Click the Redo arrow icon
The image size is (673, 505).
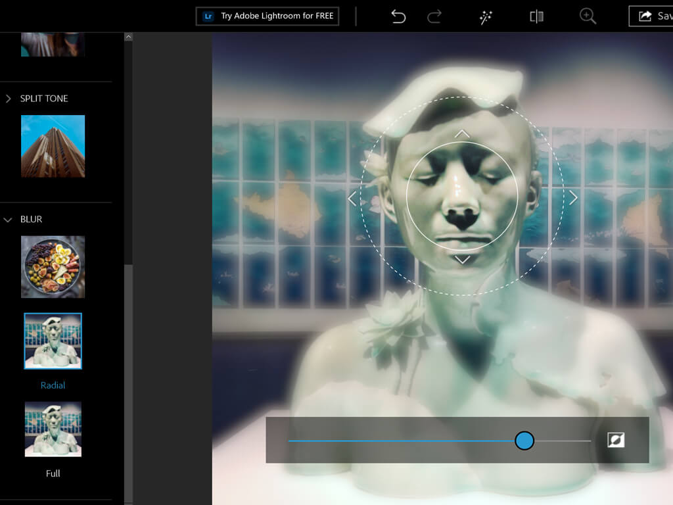(x=434, y=16)
